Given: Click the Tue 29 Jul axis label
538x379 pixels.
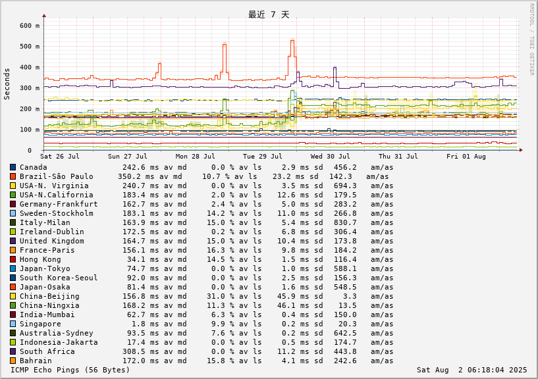Looking at the screenshot, I should [x=263, y=157].
